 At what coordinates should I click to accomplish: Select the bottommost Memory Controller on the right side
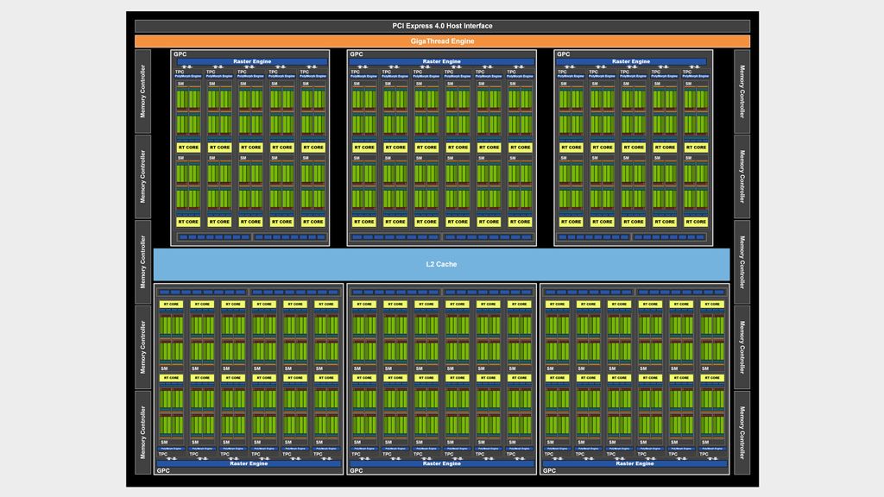point(742,433)
